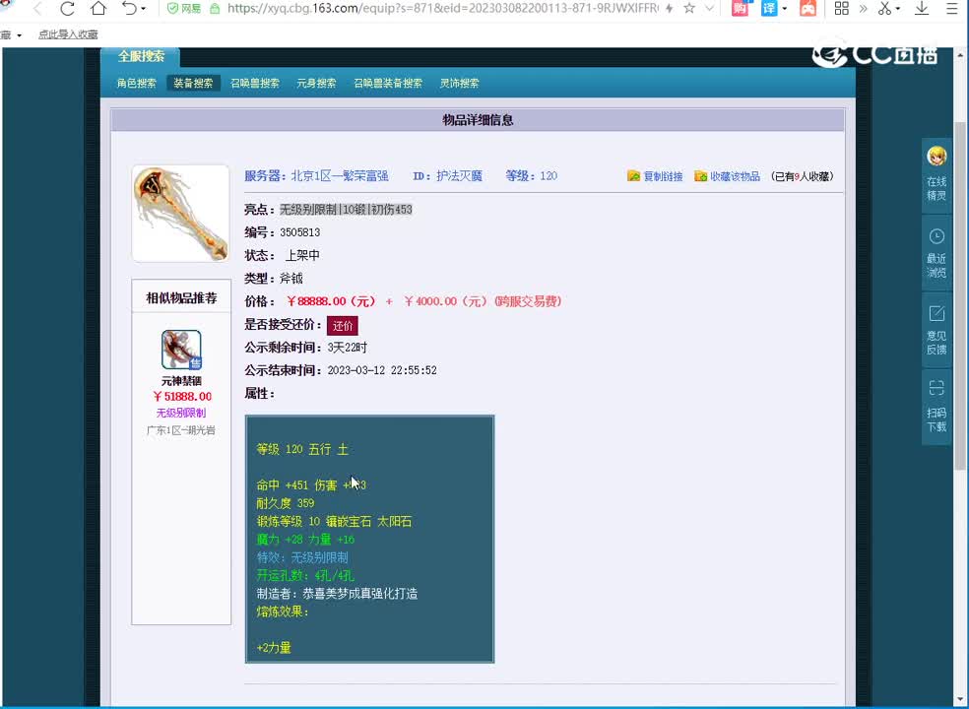The image size is (969, 709).
Task: Click the browser downloads arrow icon
Action: [x=922, y=9]
